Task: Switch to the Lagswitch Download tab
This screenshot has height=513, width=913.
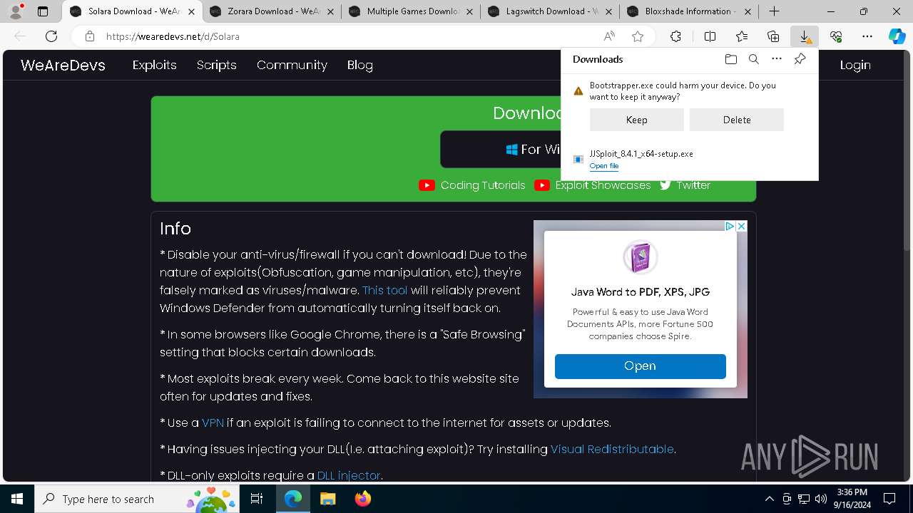Action: coord(550,11)
